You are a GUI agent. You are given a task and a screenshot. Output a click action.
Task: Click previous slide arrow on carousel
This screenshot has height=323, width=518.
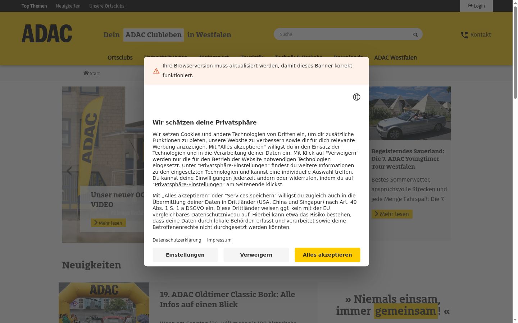coord(69,171)
